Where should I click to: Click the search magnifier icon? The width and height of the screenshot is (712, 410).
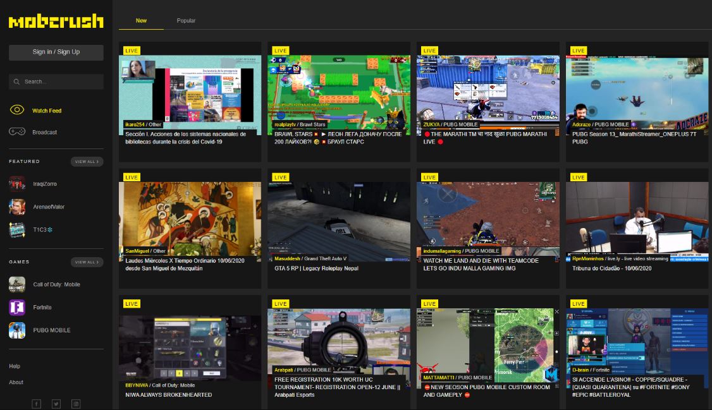17,81
